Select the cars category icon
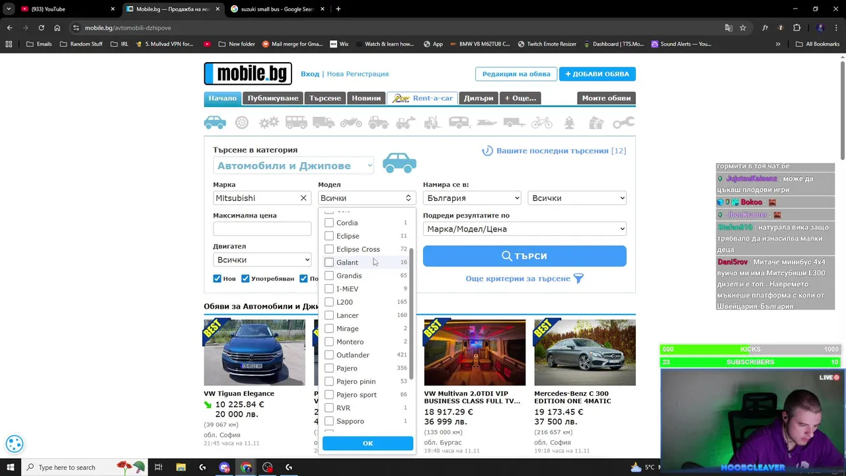Viewport: 846px width, 476px height. tap(215, 122)
